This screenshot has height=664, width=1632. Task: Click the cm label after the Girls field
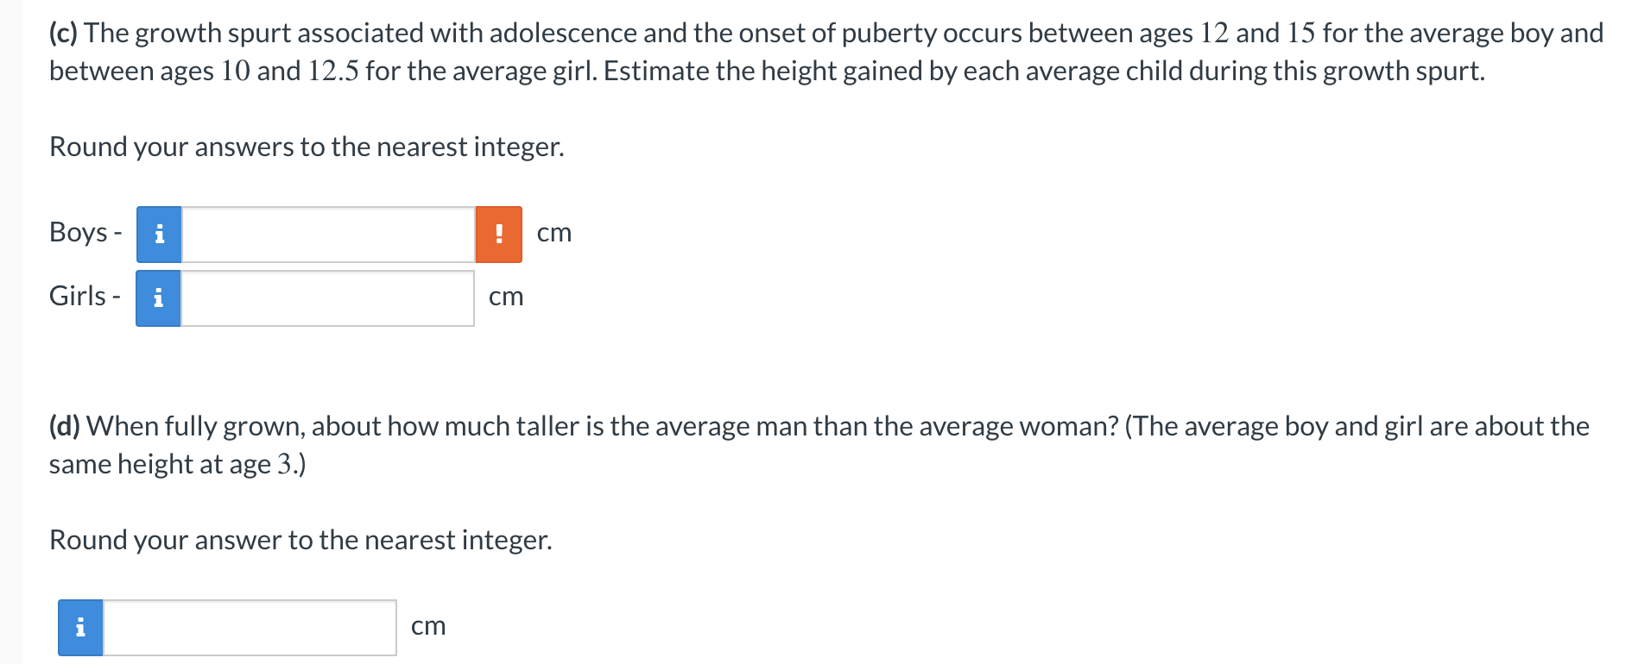point(506,298)
